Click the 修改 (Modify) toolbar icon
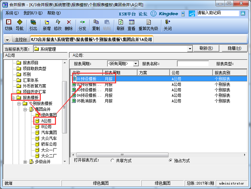251x189 pixels. [57, 25]
